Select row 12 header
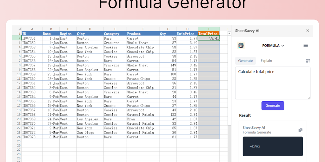 [x=17, y=83]
